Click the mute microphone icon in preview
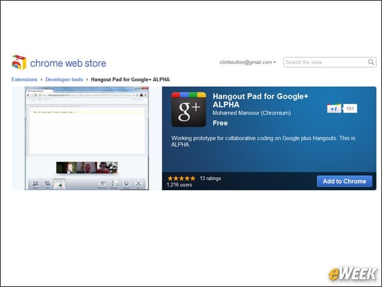 114,184
